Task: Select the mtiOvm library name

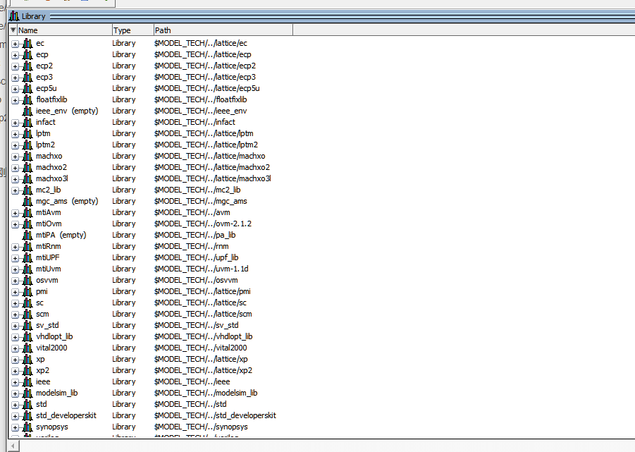Action: coord(49,224)
